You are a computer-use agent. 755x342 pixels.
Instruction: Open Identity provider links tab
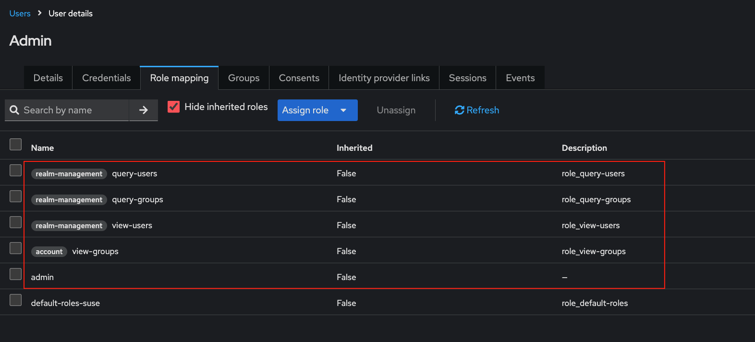384,78
